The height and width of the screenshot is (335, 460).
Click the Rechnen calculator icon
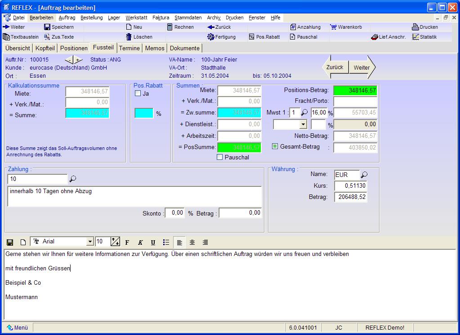170,27
